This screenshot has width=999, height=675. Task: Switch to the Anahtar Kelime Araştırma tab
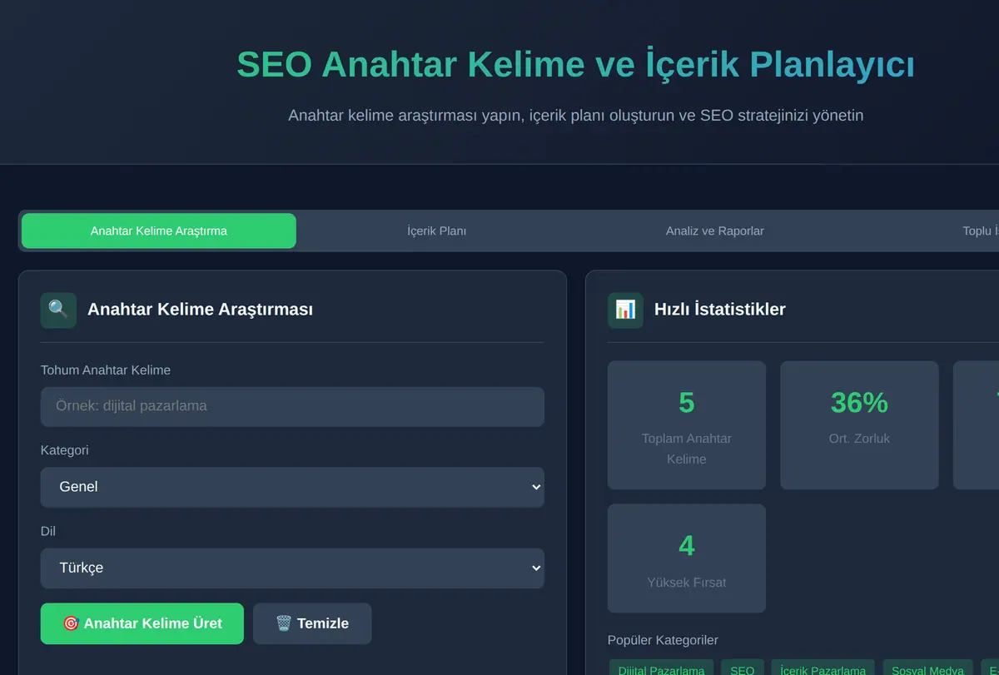(159, 231)
